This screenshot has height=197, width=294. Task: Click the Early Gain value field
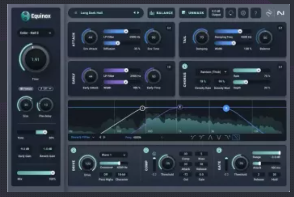tap(25, 149)
